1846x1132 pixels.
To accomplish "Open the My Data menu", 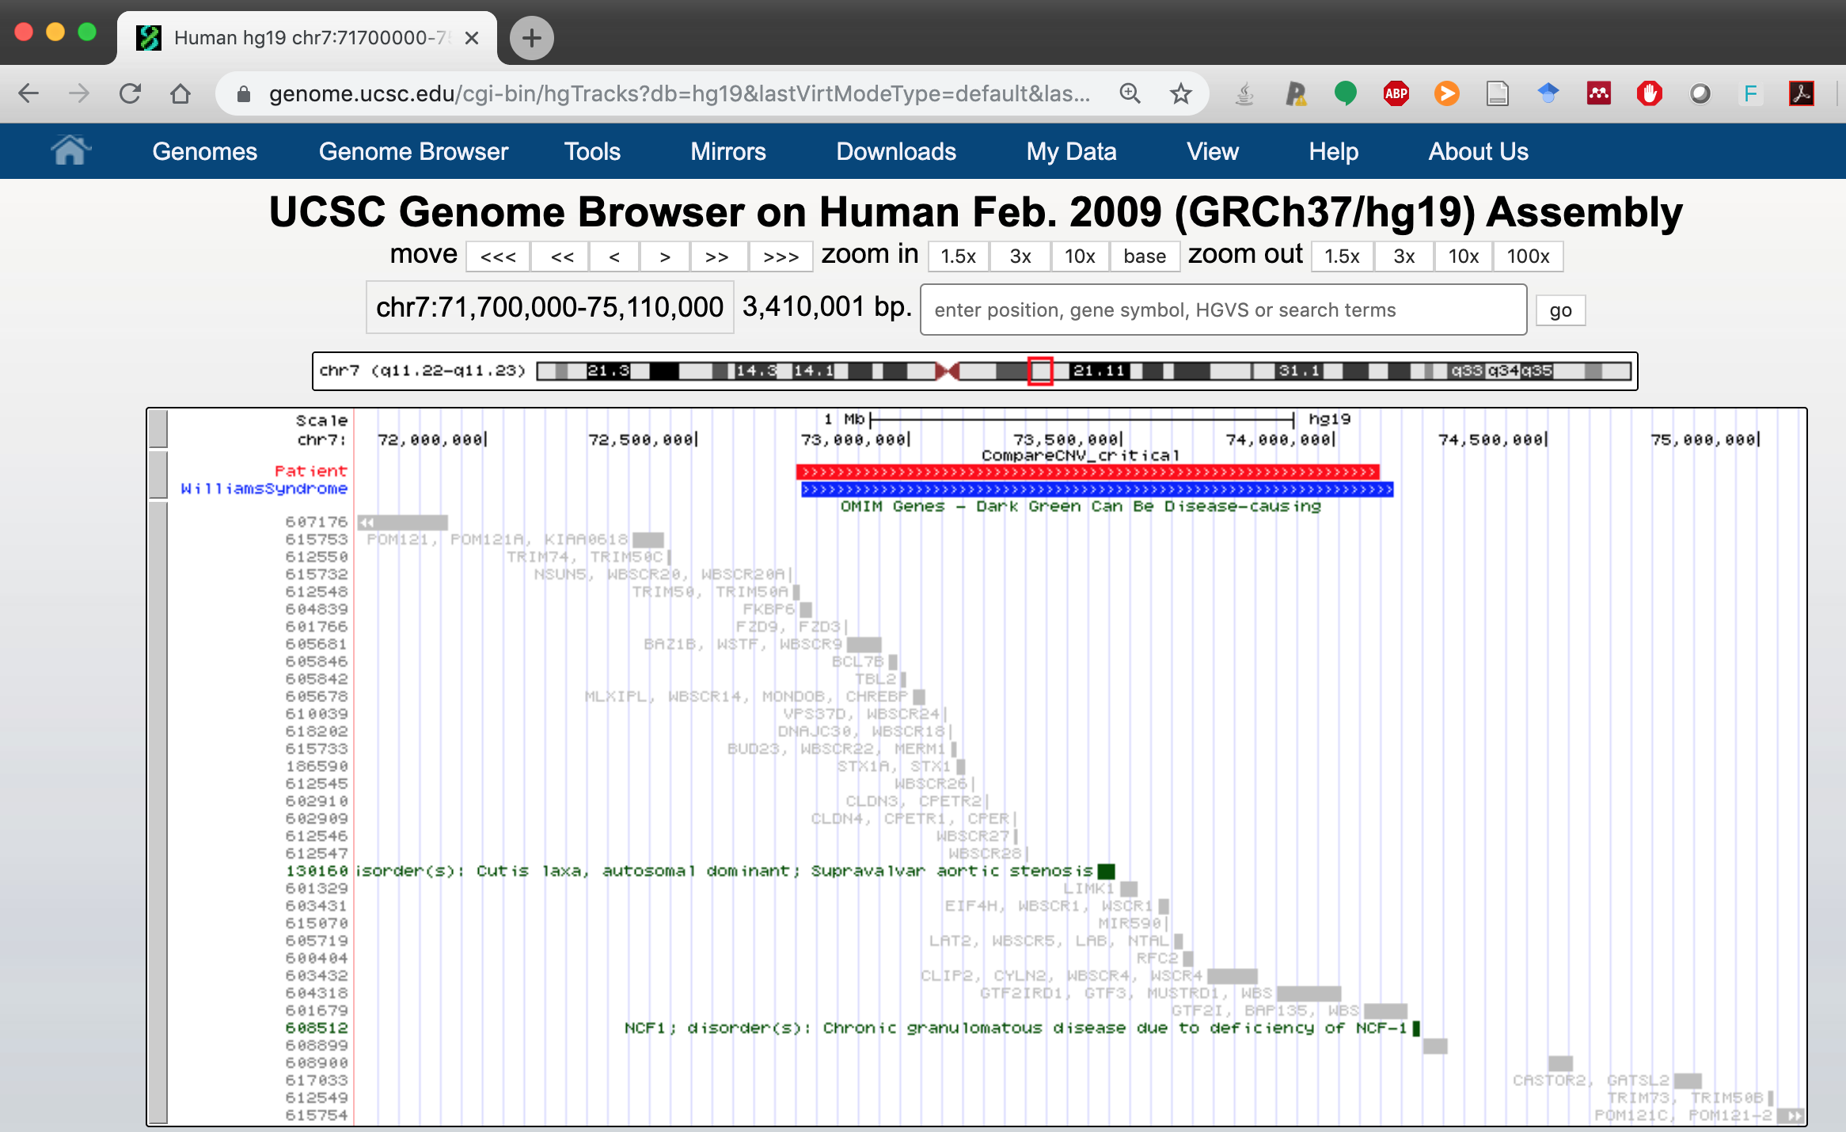I will (1070, 151).
